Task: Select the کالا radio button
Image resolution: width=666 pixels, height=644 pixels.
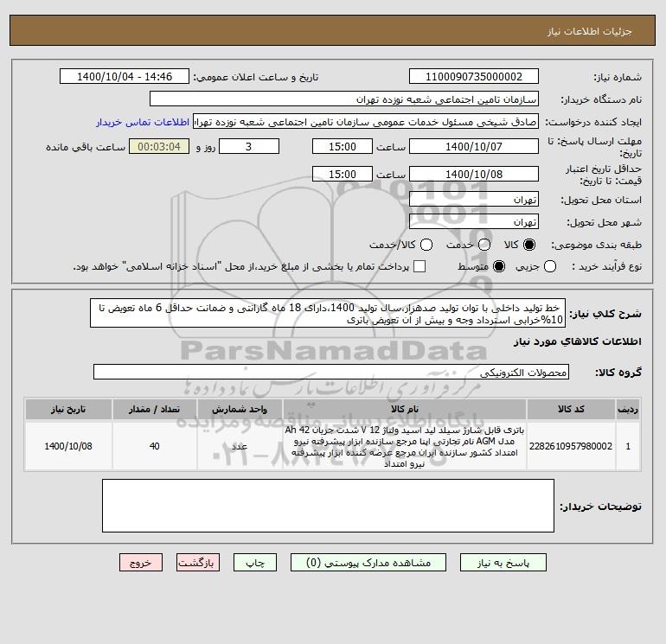Action: click(529, 245)
